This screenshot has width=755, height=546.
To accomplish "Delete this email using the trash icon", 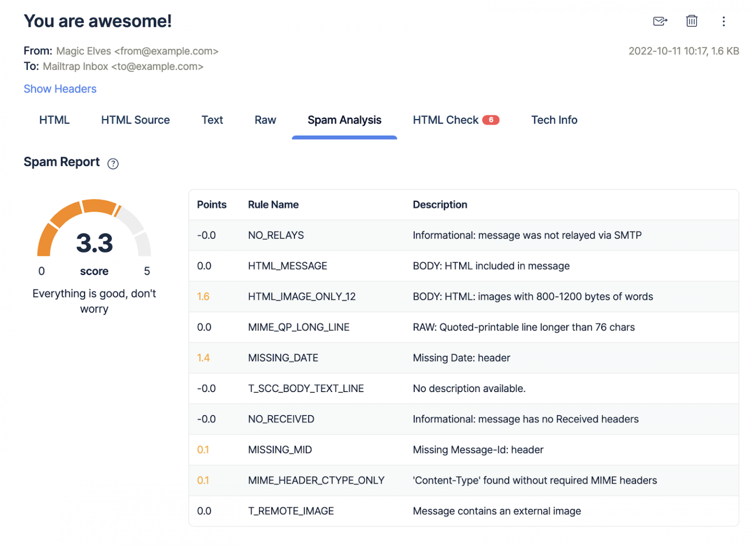I will point(691,21).
